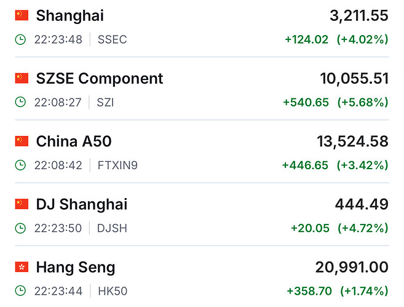Click the HK50 ticker symbol

112,290
